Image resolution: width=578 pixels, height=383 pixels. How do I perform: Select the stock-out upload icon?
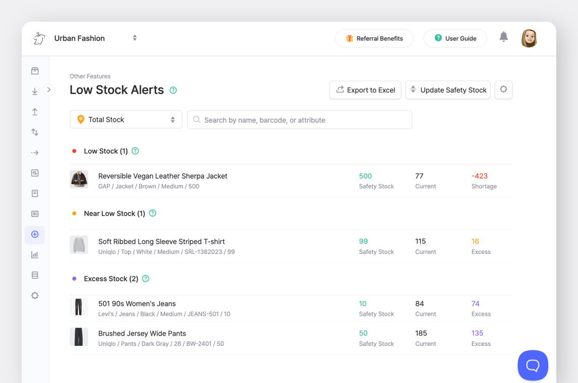coord(35,111)
